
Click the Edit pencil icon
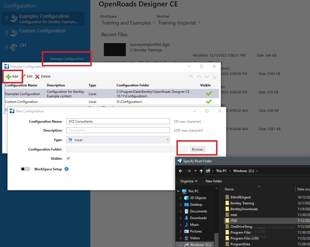(23, 76)
